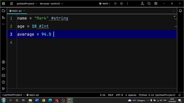Viewport: 184px width, 103px height.
Task: Click the average variable name
Action: pos(26,34)
